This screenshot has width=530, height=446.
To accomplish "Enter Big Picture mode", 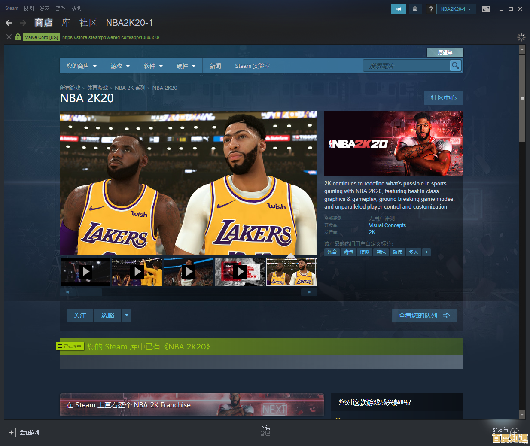I will (x=486, y=9).
